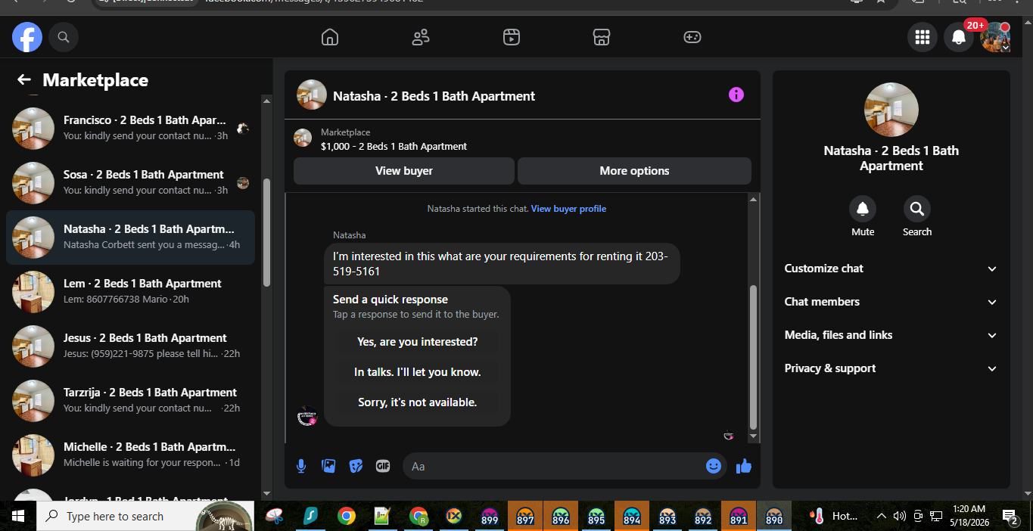Screen dimensions: 1033x531
Task: Open Jesus 2 Beds 1 Bath conversation
Action: [130, 346]
